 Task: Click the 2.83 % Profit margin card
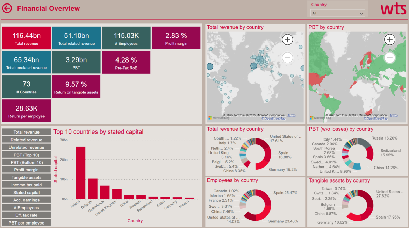(x=176, y=38)
